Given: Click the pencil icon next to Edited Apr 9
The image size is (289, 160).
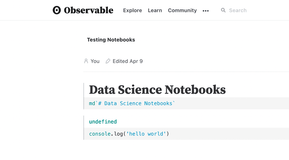Looking at the screenshot, I should click(x=108, y=61).
